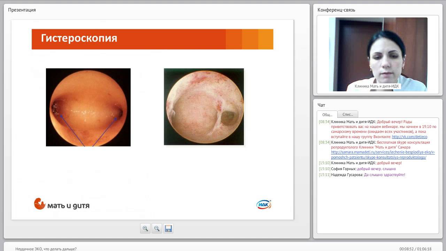The height and width of the screenshot is (251, 446).
Task: Click the Чат panel title
Action: (x=321, y=105)
